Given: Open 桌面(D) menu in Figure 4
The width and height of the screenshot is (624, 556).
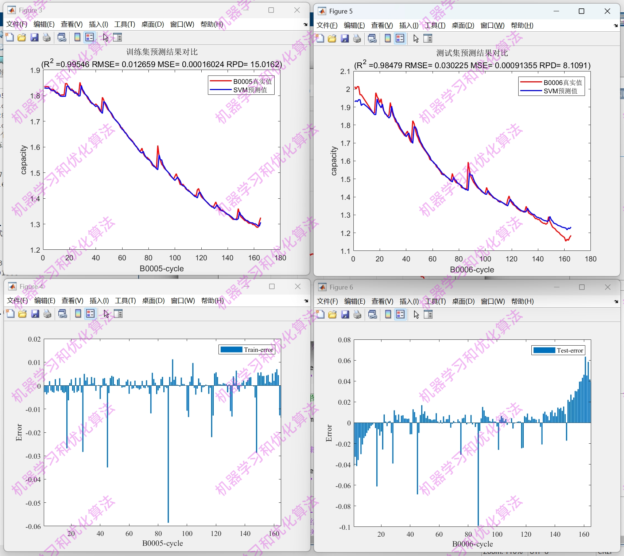Looking at the screenshot, I should coord(154,301).
